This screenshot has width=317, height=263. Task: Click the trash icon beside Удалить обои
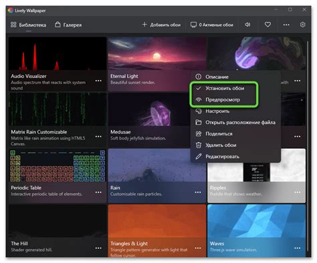[198, 145]
